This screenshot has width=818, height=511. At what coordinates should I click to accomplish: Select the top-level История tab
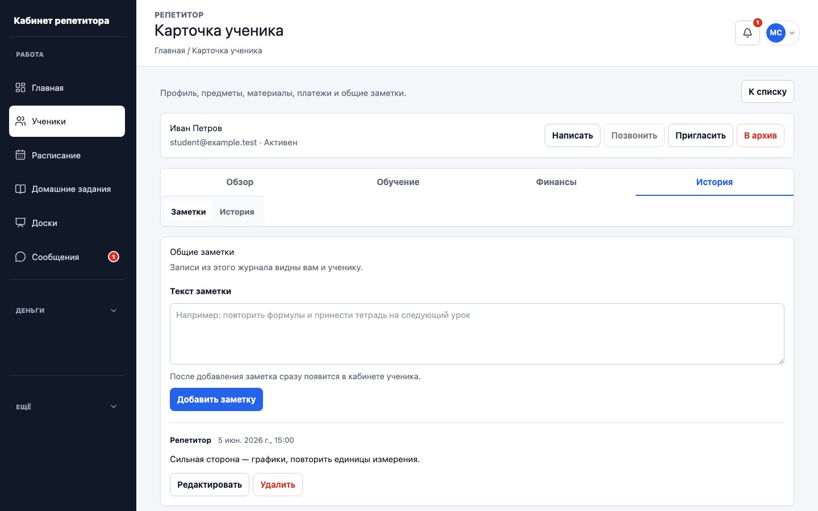(715, 182)
